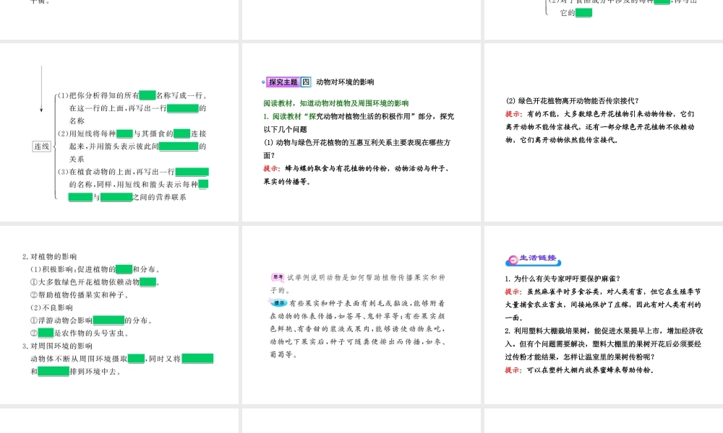The image size is (723, 433).
Task: Click the green heading 阅读教材
Action: pos(335,103)
